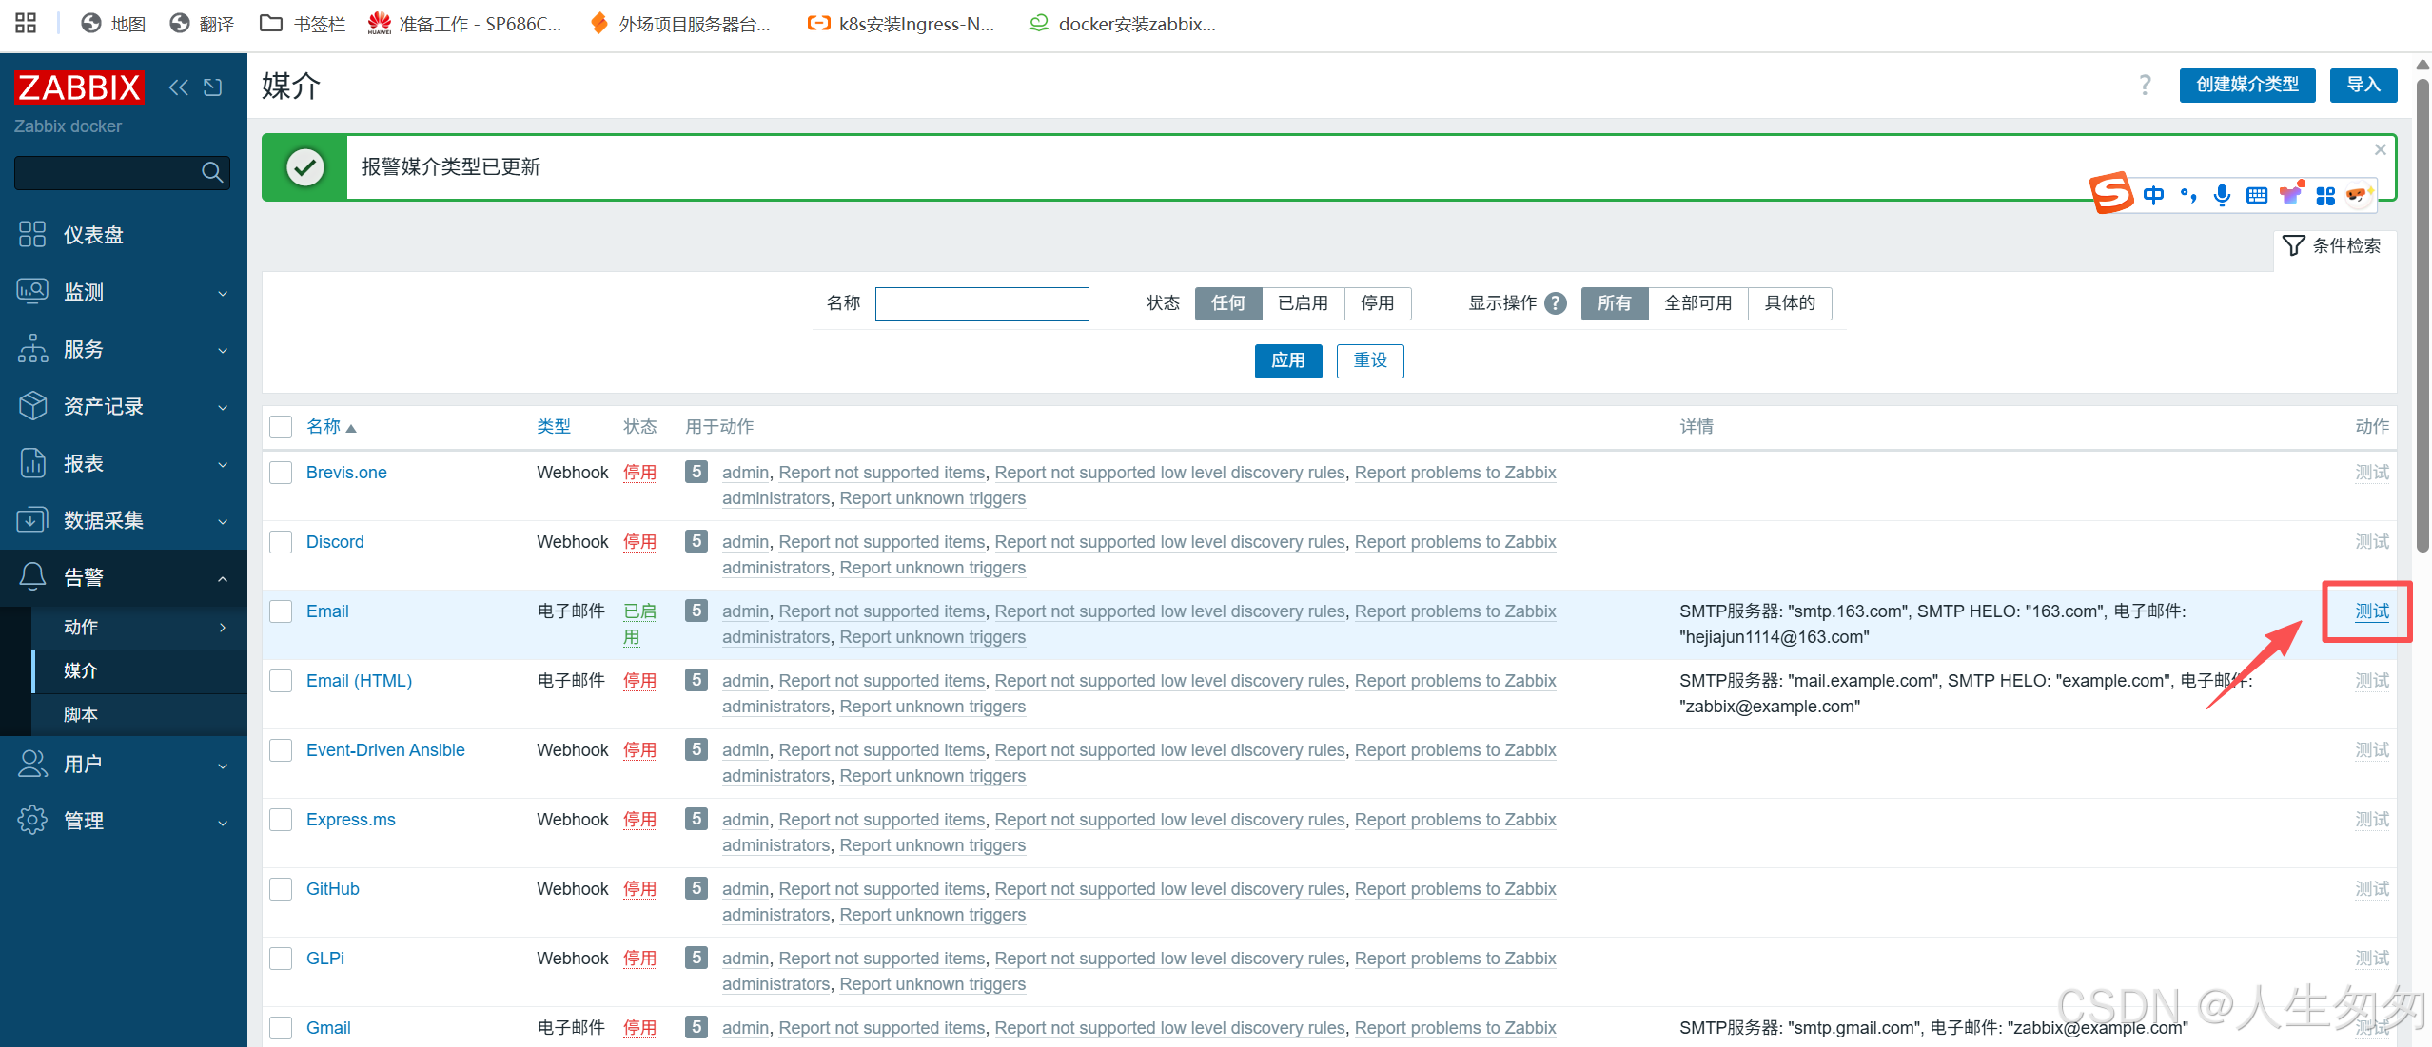Click 测试 link for Email row
The image size is (2432, 1047).
tap(2371, 611)
